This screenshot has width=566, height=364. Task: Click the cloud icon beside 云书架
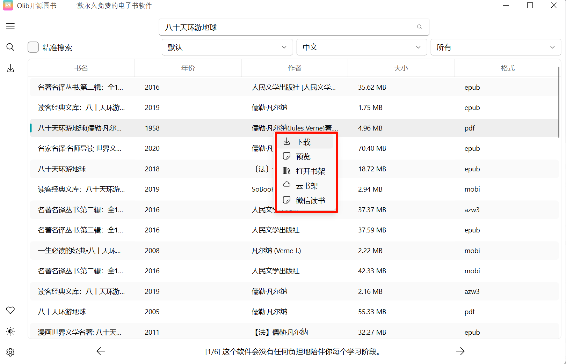pyautogui.click(x=286, y=185)
